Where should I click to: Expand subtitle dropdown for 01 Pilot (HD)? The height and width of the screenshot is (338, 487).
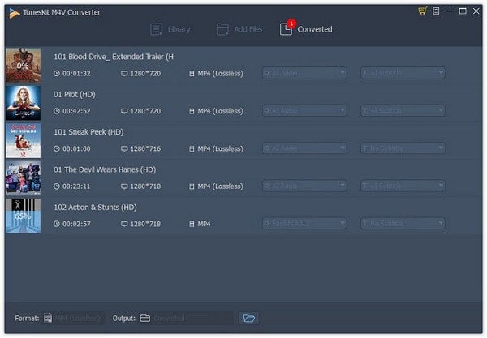[x=403, y=111]
